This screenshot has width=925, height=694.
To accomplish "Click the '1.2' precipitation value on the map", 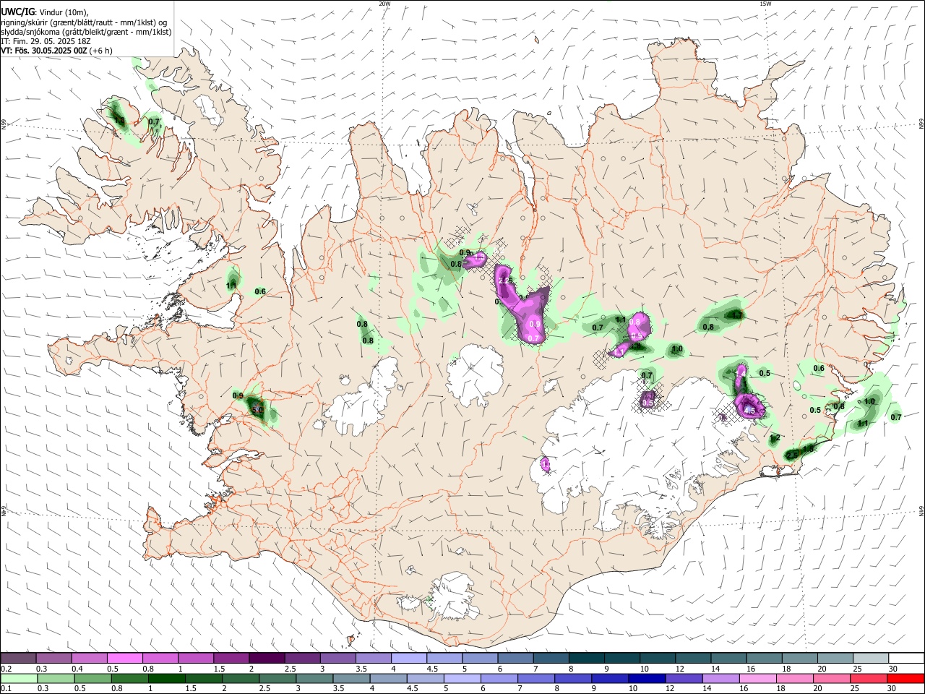I will (x=775, y=438).
